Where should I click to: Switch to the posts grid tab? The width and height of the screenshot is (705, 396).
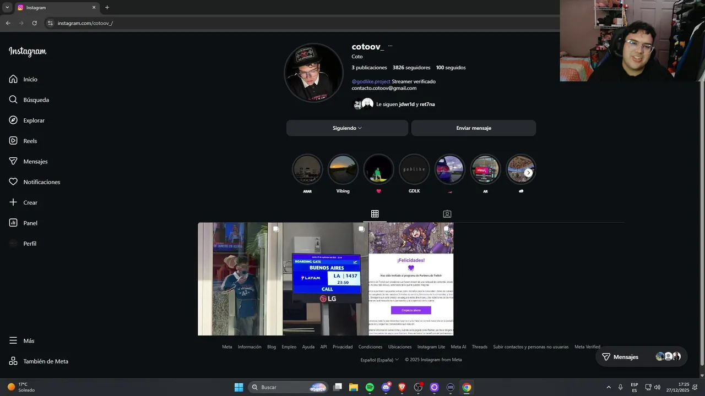tap(375, 214)
